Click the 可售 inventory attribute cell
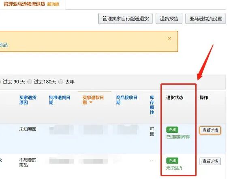The image size is (231, 179). point(152,132)
